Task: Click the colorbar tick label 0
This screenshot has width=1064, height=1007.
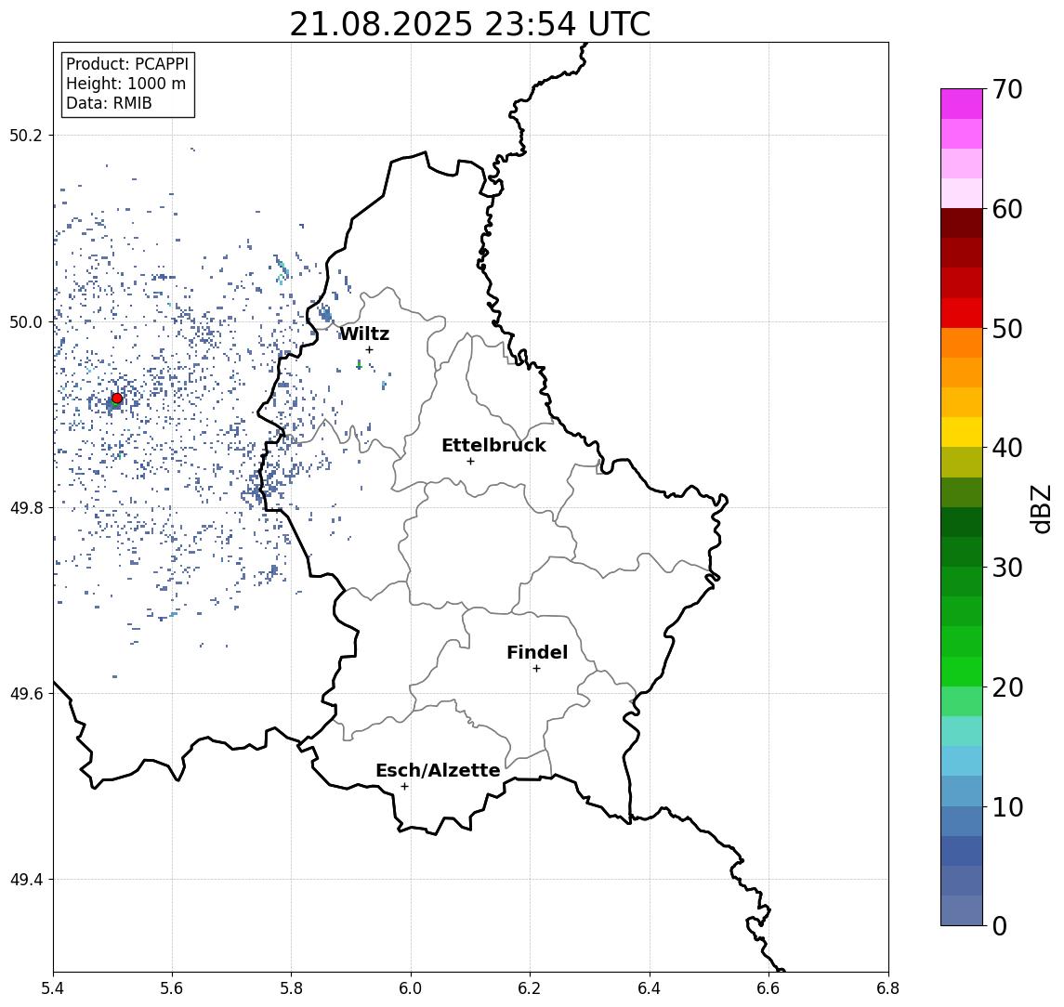Action: click(1000, 925)
